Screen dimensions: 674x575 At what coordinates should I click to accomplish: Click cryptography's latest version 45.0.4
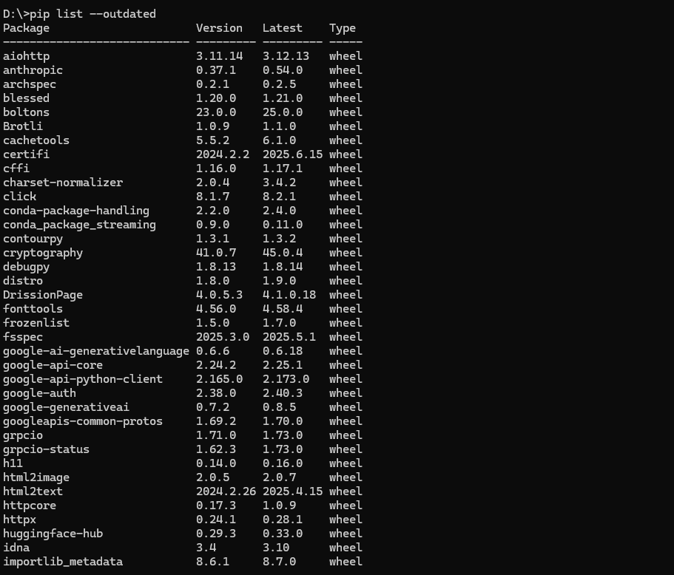(283, 253)
